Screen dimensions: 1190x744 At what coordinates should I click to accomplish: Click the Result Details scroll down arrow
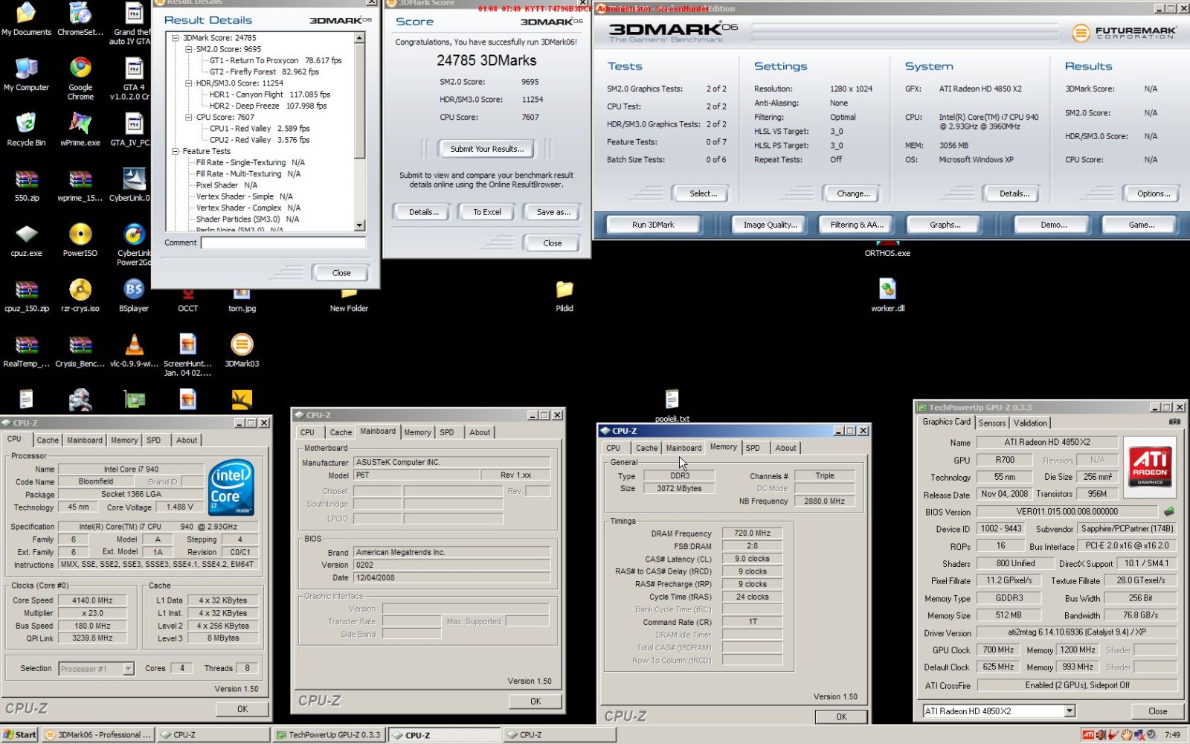click(359, 225)
